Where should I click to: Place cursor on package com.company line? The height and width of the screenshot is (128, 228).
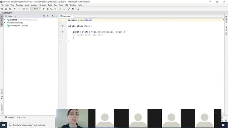[81, 20]
